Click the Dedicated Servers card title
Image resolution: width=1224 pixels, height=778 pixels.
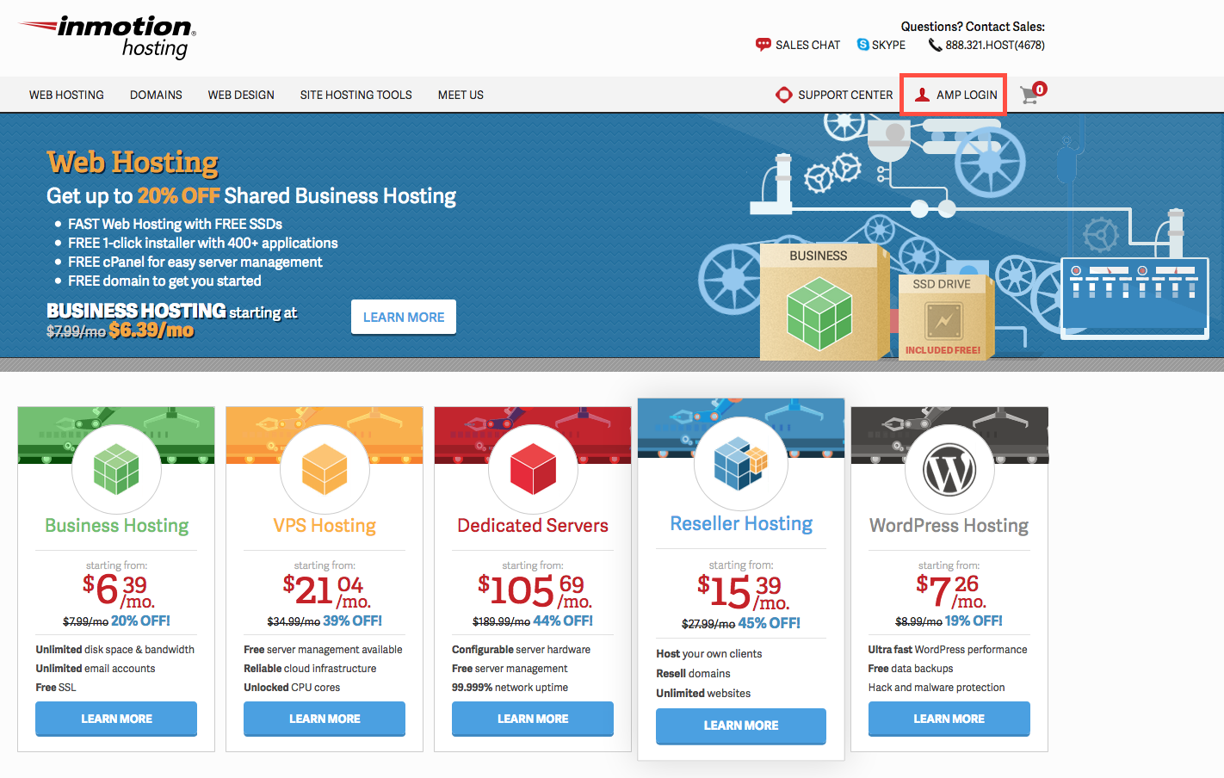pyautogui.click(x=533, y=526)
